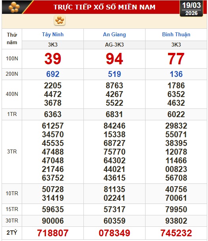Select An Giang 200N result 519

pos(114,74)
